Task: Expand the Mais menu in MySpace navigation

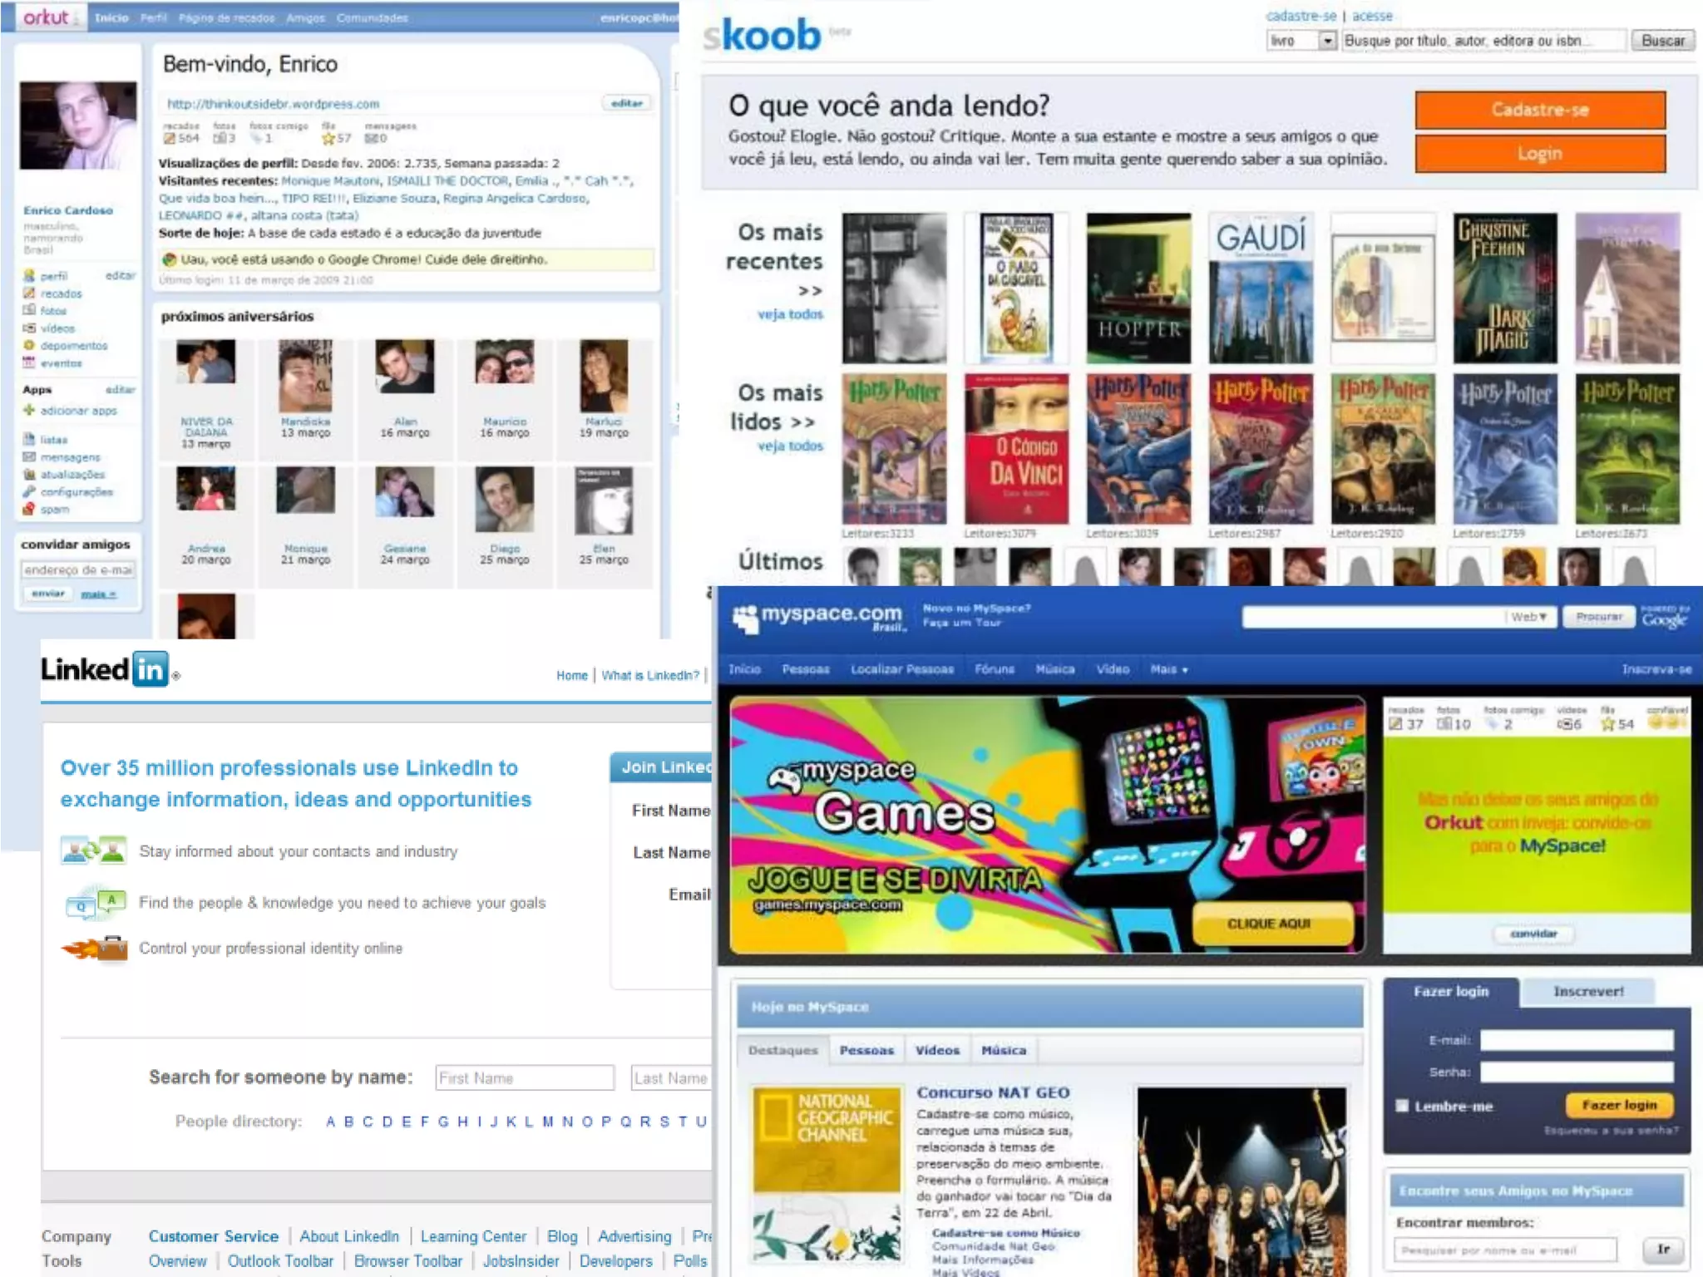Action: 1168,669
